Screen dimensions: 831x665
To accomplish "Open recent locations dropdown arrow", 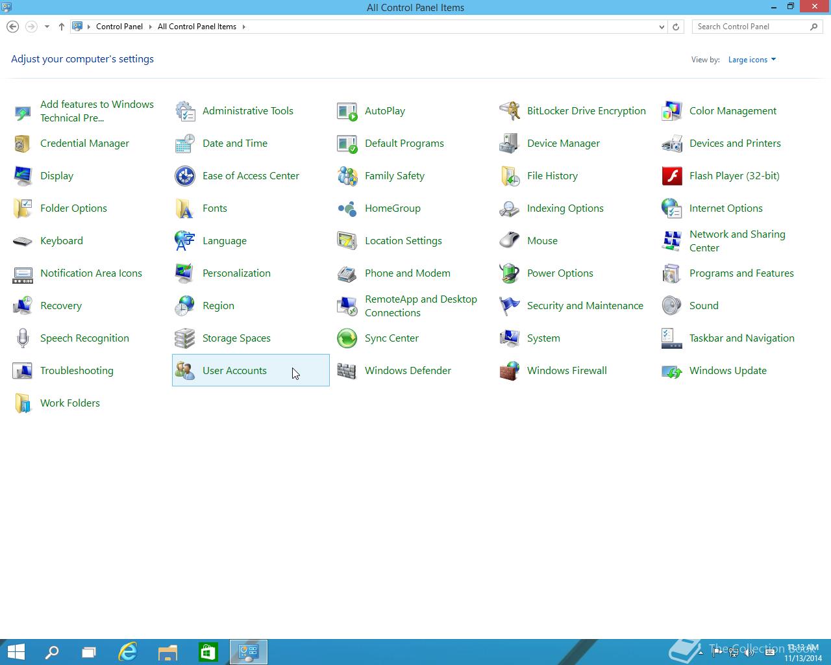I will (x=47, y=27).
